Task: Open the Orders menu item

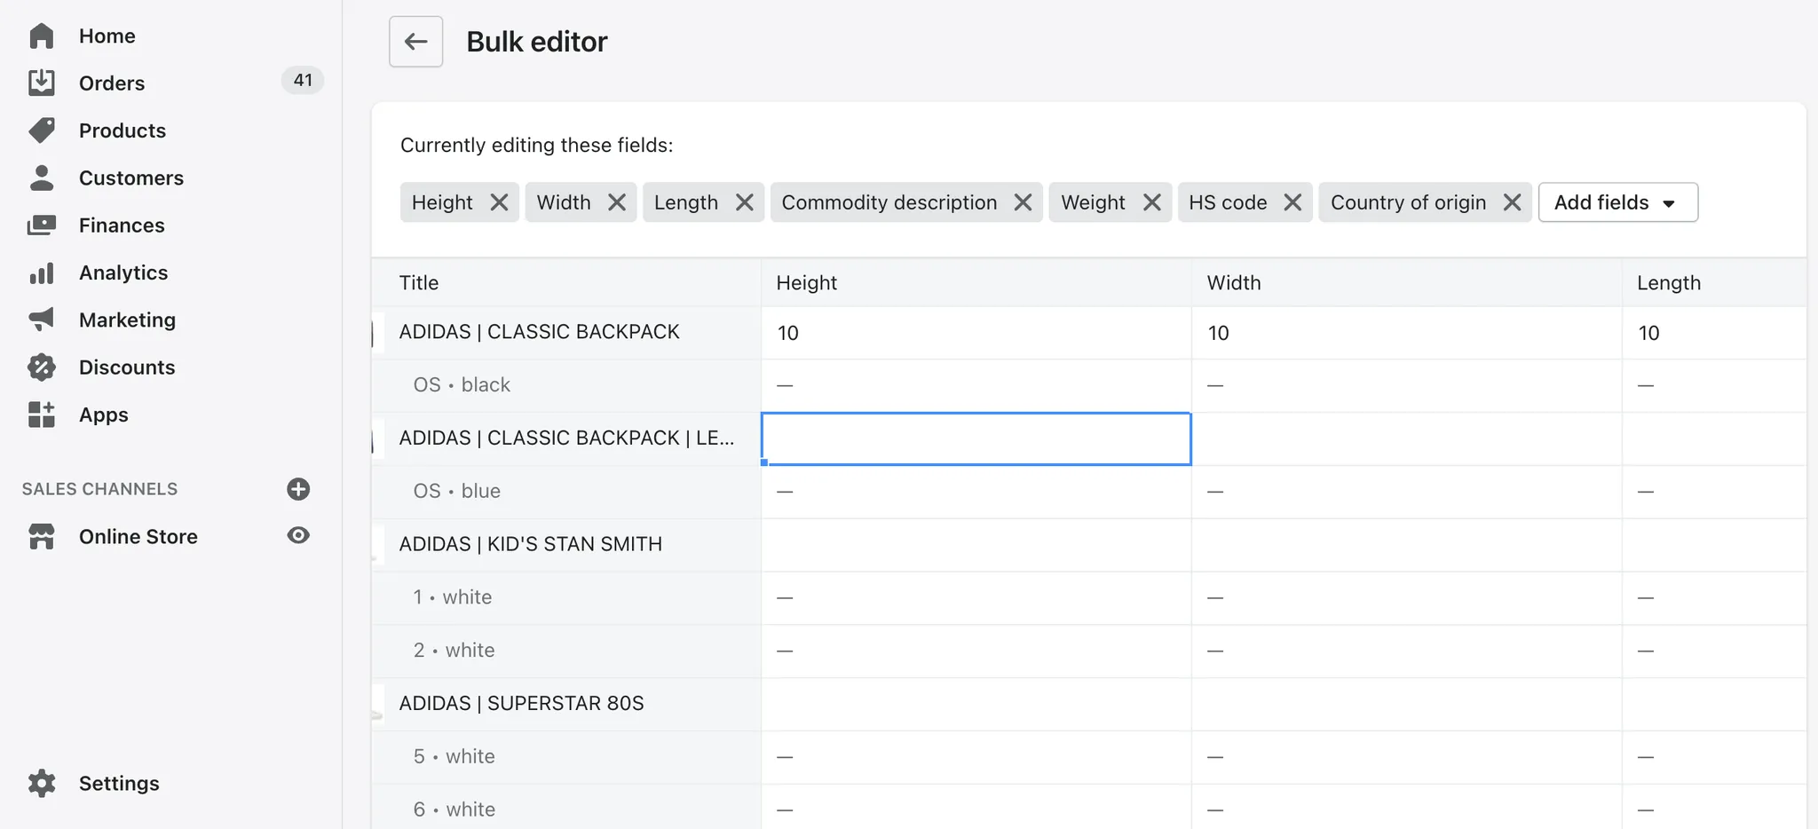Action: pyautogui.click(x=112, y=83)
